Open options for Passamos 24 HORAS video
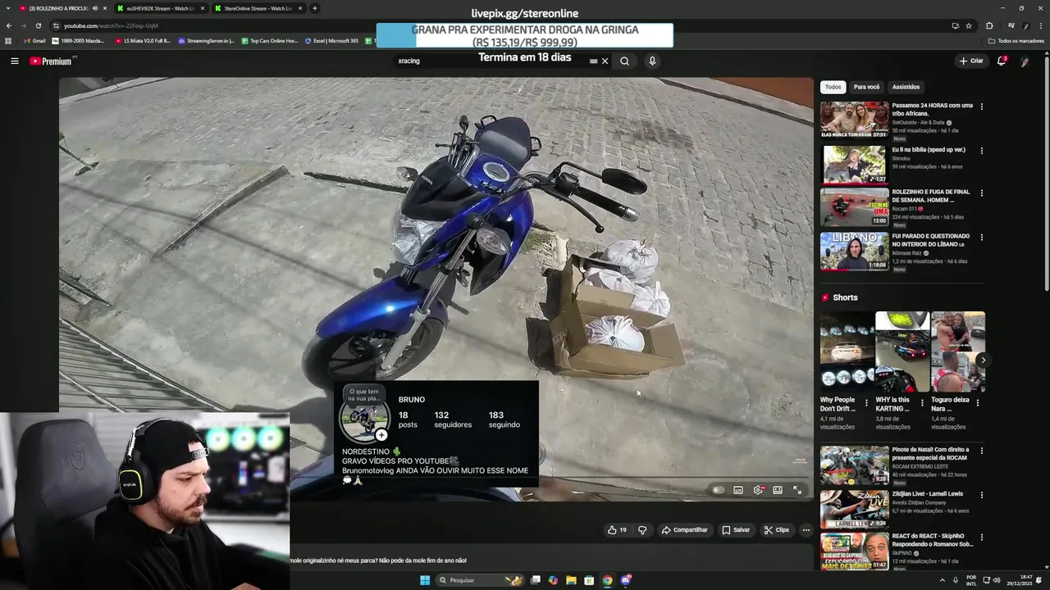 [x=982, y=107]
